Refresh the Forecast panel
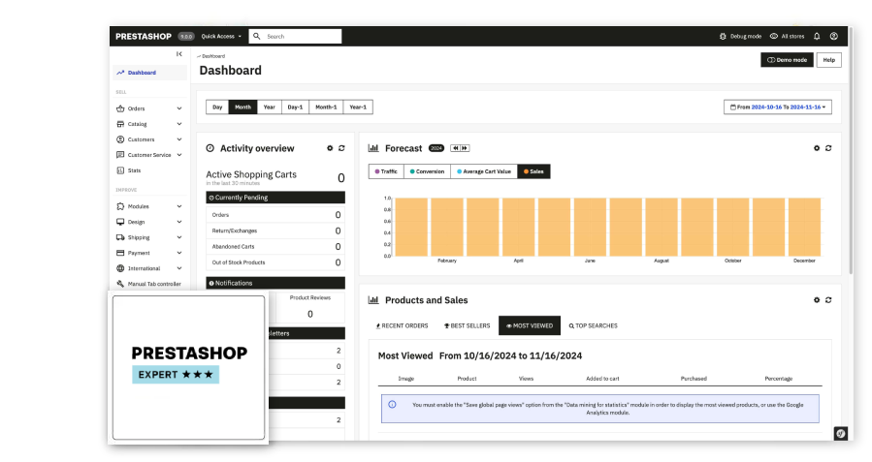 [828, 148]
